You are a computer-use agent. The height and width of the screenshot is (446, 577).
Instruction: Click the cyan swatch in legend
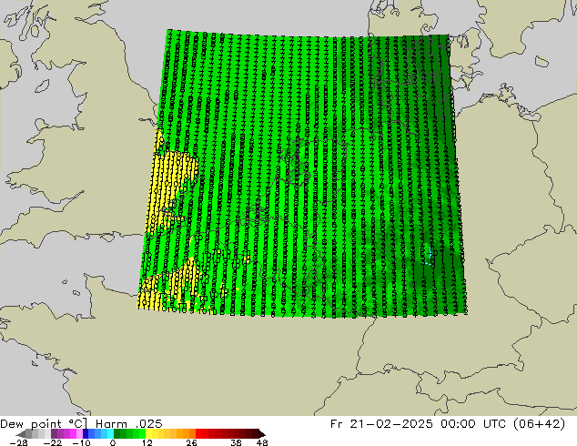111,433
